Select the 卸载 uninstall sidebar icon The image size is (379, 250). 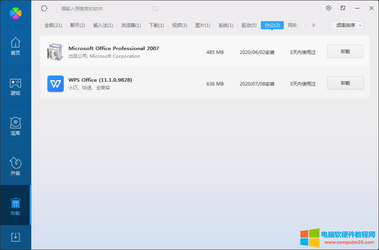(15, 206)
